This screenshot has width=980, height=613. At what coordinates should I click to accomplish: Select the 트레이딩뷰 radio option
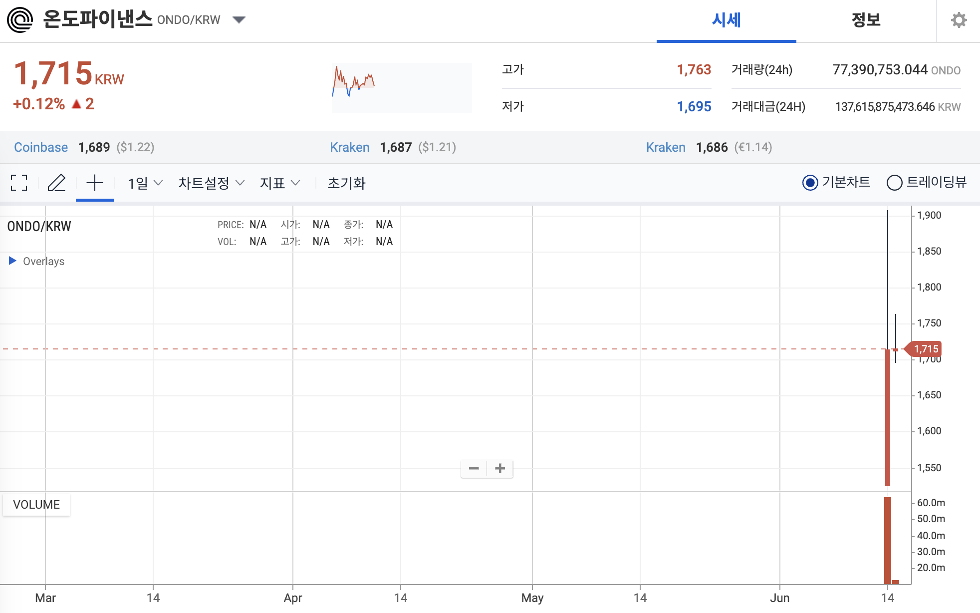pyautogui.click(x=927, y=183)
